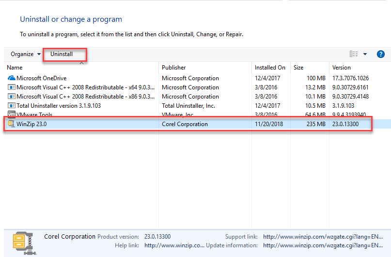Click the Total Uninstaller row icon
Viewport: 391px width, 257px height.
pyautogui.click(x=12, y=106)
